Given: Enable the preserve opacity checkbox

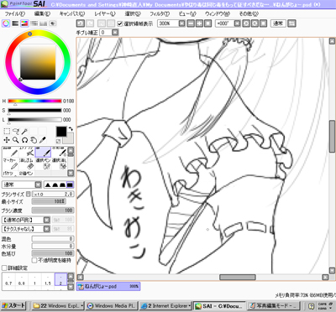Looking at the screenshot, I should point(34,260).
